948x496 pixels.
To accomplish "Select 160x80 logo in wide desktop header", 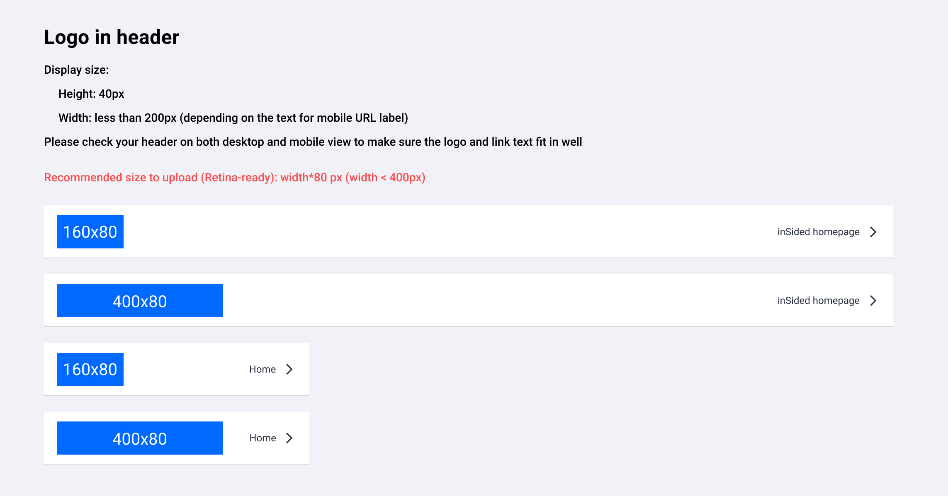I will pos(90,232).
